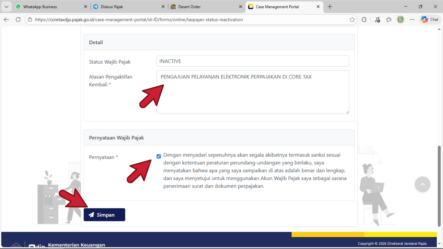Viewport: 443px width, 249px height.
Task: Go back to previous page
Action: pos(7,19)
